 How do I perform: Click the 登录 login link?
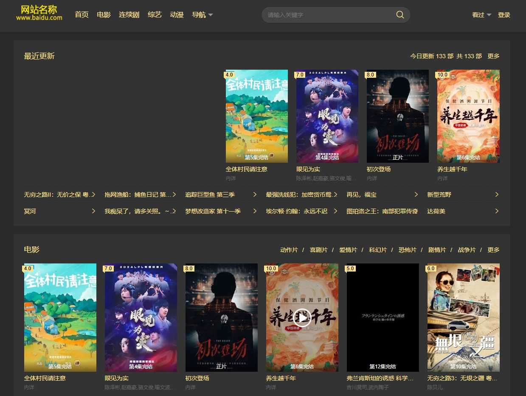coord(504,15)
